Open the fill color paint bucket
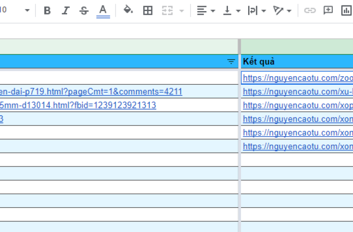353x232 pixels. point(128,11)
